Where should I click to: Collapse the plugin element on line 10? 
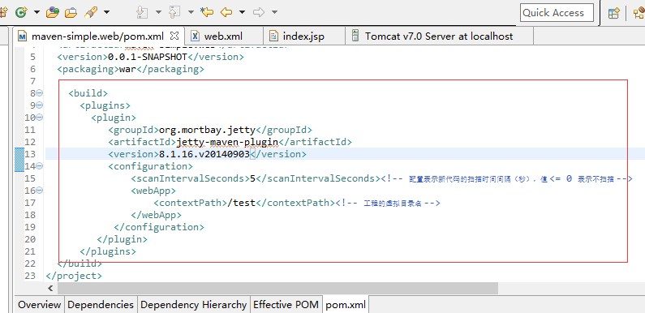click(x=40, y=118)
